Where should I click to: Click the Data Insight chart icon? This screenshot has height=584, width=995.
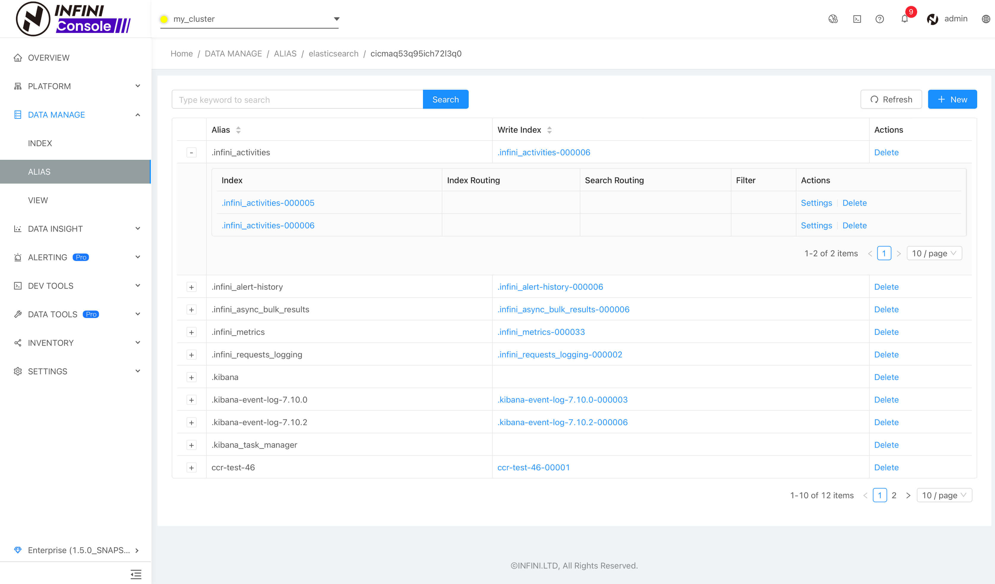click(x=18, y=229)
